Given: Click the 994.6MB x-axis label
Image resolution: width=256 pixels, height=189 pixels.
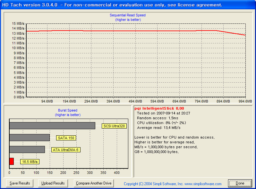Looking at the screenshot, I should pyautogui.click(x=245, y=102).
